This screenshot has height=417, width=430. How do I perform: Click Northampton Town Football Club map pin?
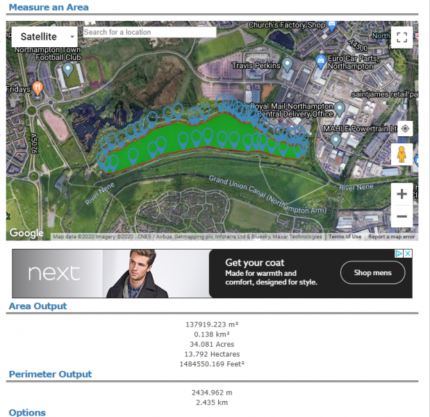[68, 69]
